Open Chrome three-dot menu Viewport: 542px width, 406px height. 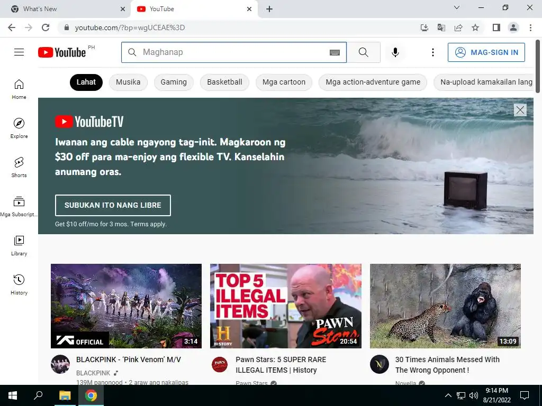[530, 27]
